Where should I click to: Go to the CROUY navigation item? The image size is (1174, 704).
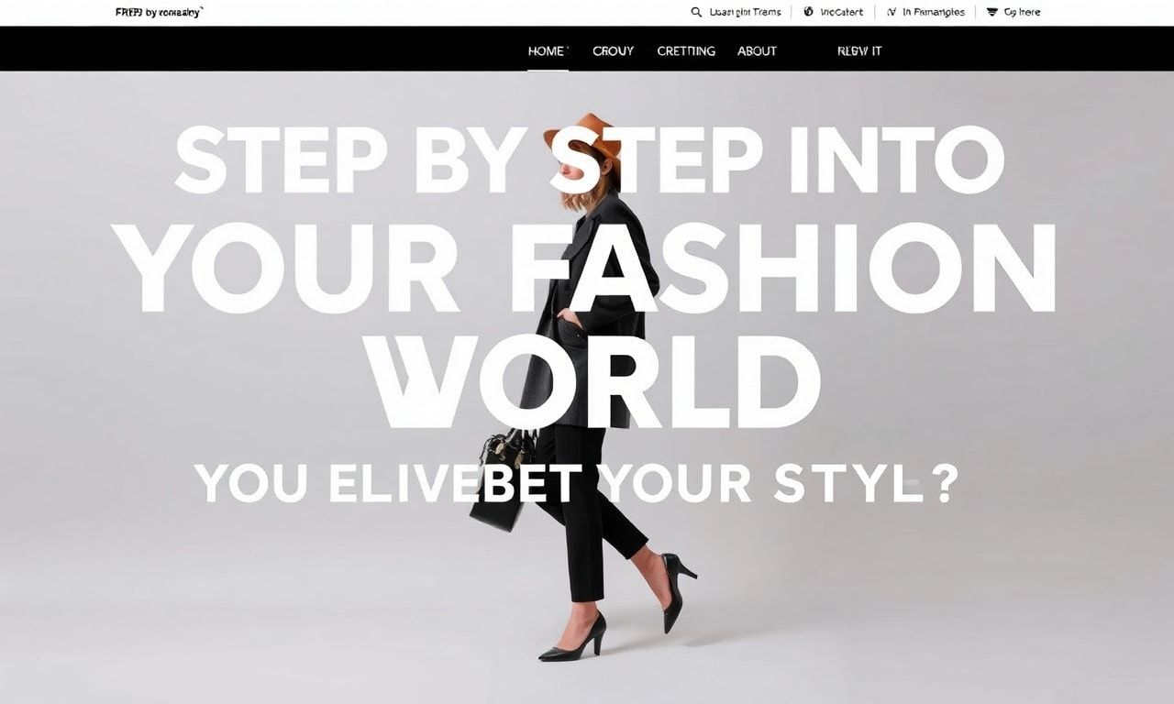tap(614, 51)
